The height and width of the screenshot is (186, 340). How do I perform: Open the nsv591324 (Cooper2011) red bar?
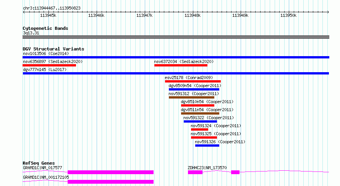[x=199, y=129]
